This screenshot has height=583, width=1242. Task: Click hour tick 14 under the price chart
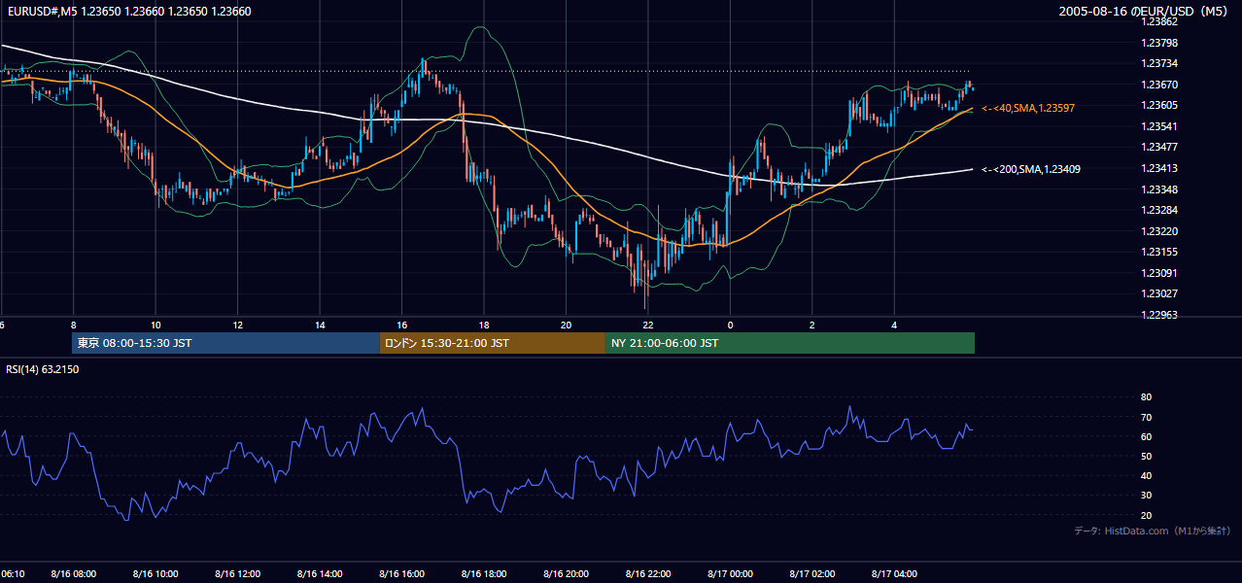[x=319, y=324]
